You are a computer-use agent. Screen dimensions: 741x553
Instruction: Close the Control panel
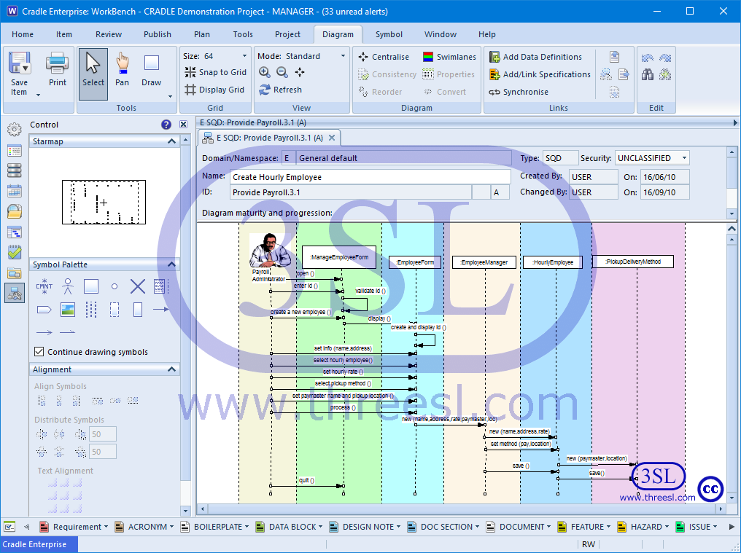pos(183,125)
